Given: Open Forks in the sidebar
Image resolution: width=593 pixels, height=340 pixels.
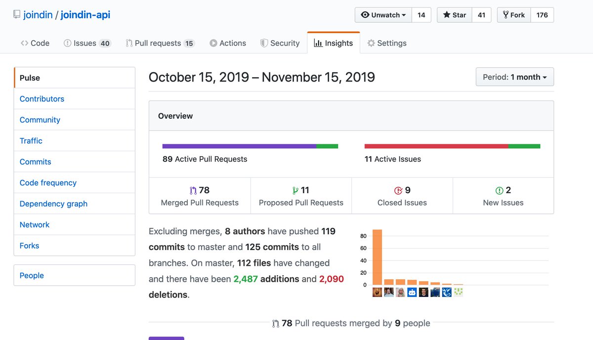Looking at the screenshot, I should pos(75,246).
